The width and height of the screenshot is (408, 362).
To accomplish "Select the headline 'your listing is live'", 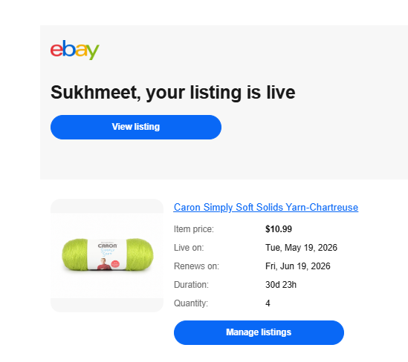I will (221, 93).
